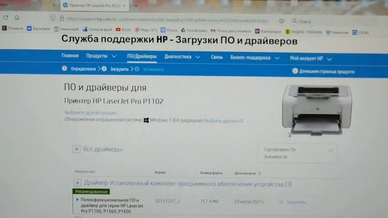
Task: Click the Загрузить step in the breadcrumb
Action: click(x=119, y=69)
